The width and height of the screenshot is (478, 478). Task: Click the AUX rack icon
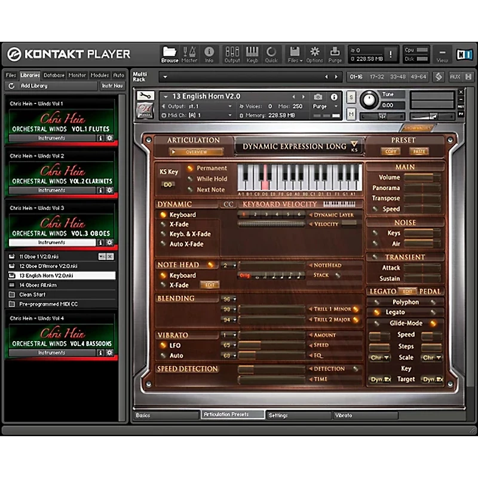[455, 77]
